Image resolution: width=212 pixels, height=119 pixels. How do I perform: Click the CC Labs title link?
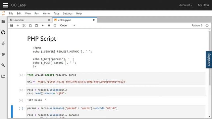[19, 5]
